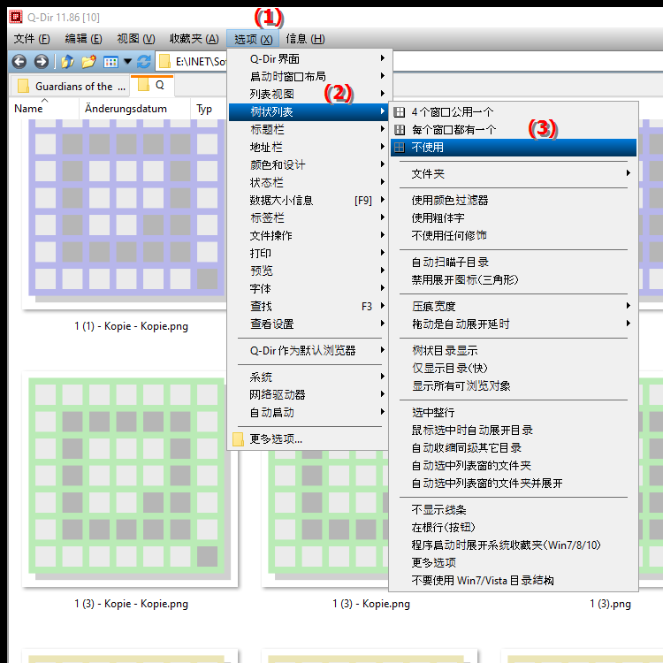Expand the 地址栏 submenu
The height and width of the screenshot is (663, 663).
click(x=309, y=148)
